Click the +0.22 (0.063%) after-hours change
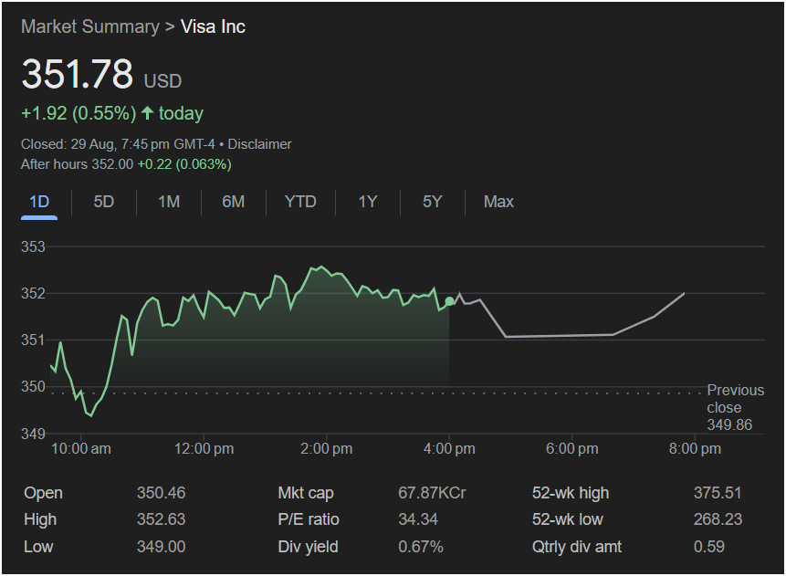This screenshot has width=786, height=576. (184, 164)
